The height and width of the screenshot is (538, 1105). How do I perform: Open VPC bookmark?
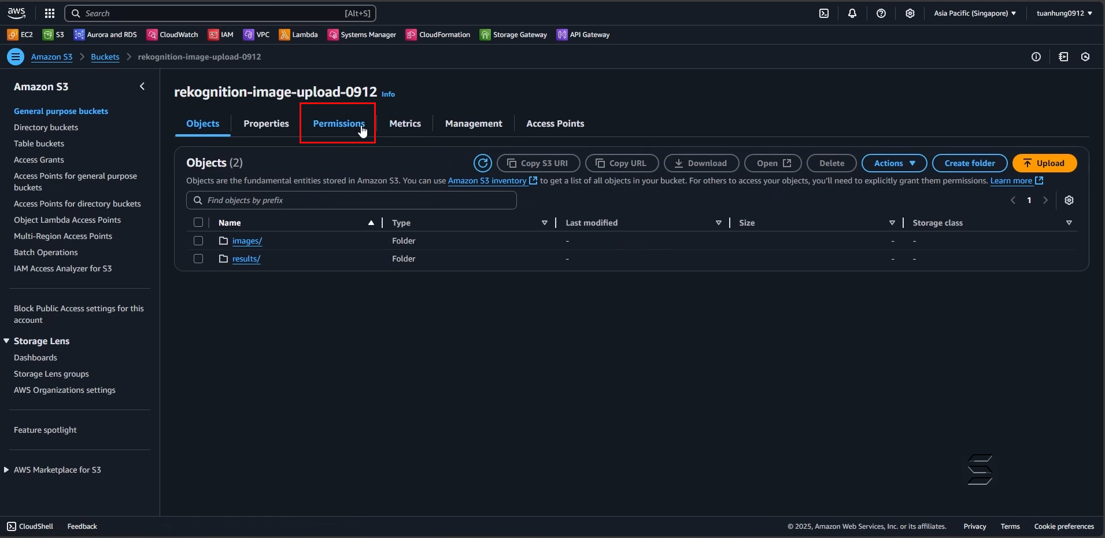pos(256,35)
